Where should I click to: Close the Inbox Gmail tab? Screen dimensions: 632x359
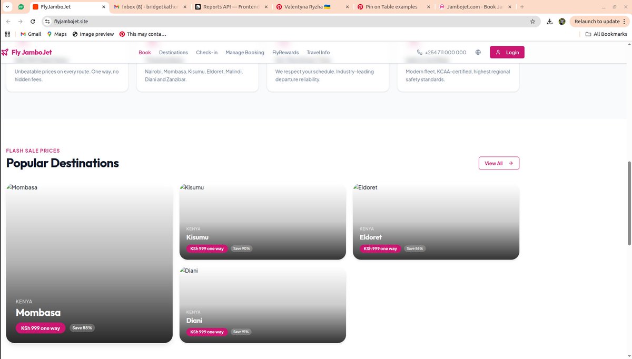point(185,7)
